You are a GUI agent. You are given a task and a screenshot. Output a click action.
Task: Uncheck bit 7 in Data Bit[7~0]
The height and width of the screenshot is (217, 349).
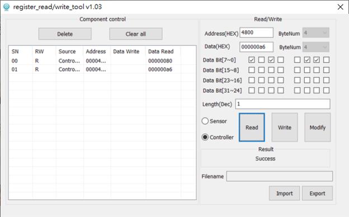click(x=252, y=60)
